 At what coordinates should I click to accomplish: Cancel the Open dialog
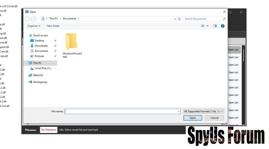pos(214,118)
